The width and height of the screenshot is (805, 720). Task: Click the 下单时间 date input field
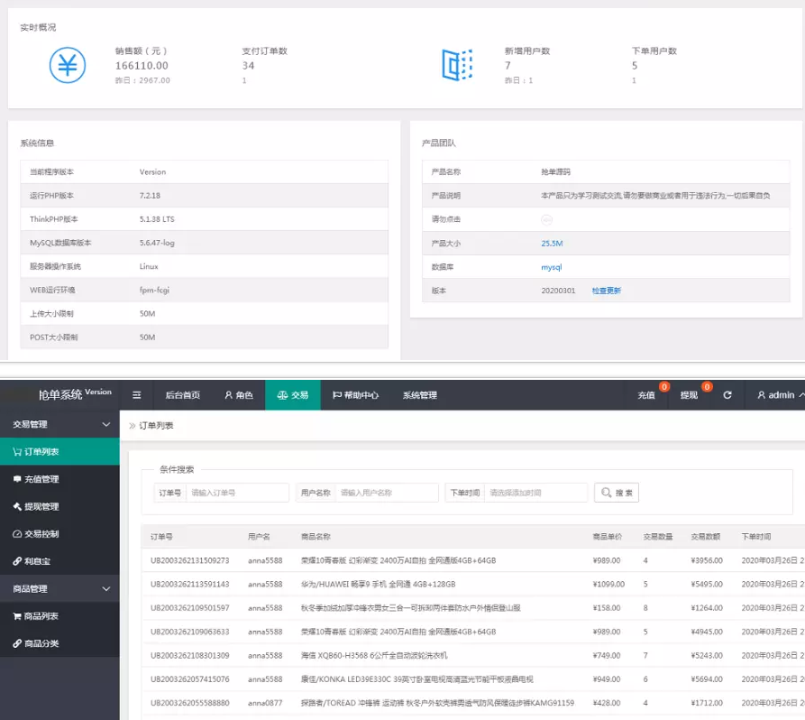point(535,493)
